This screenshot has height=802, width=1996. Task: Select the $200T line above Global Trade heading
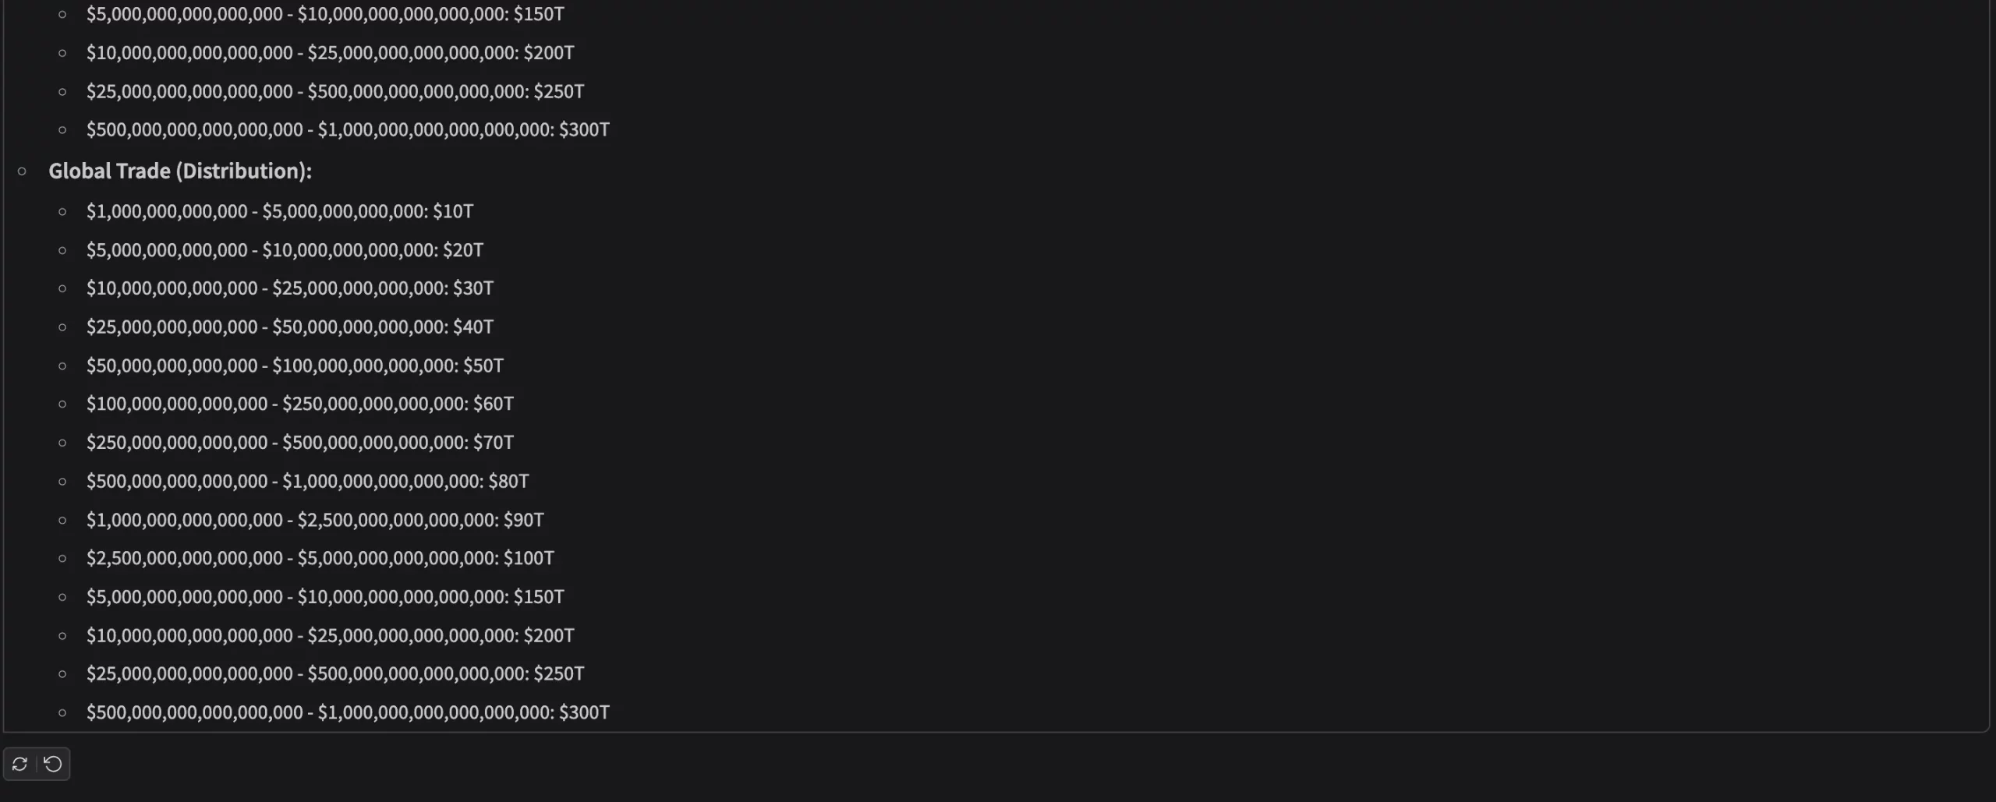330,53
